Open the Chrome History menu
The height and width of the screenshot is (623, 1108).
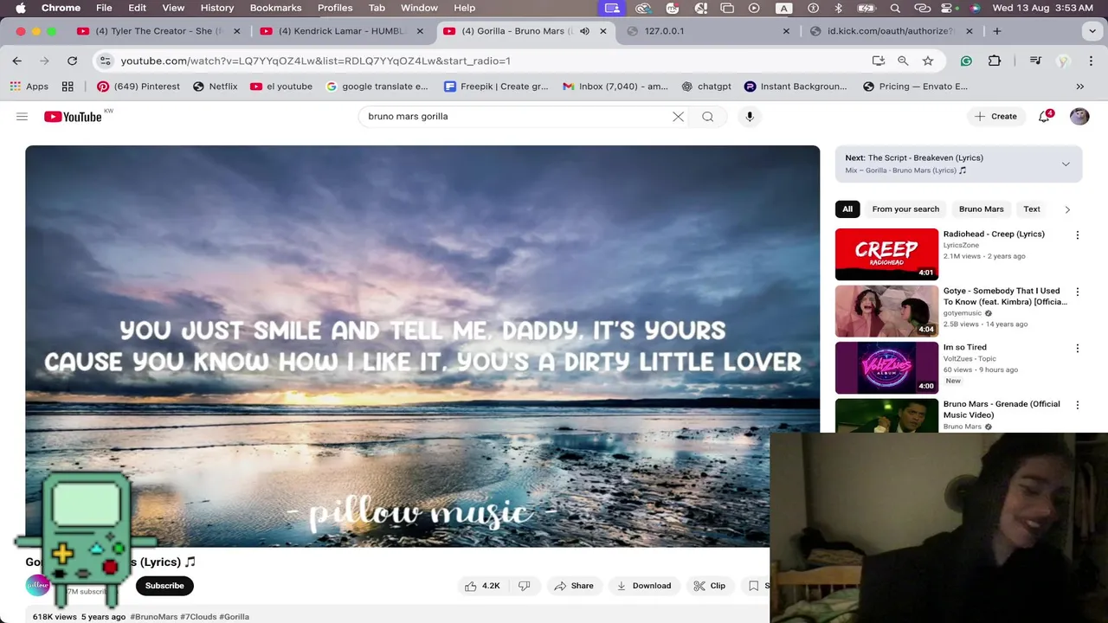pyautogui.click(x=217, y=8)
